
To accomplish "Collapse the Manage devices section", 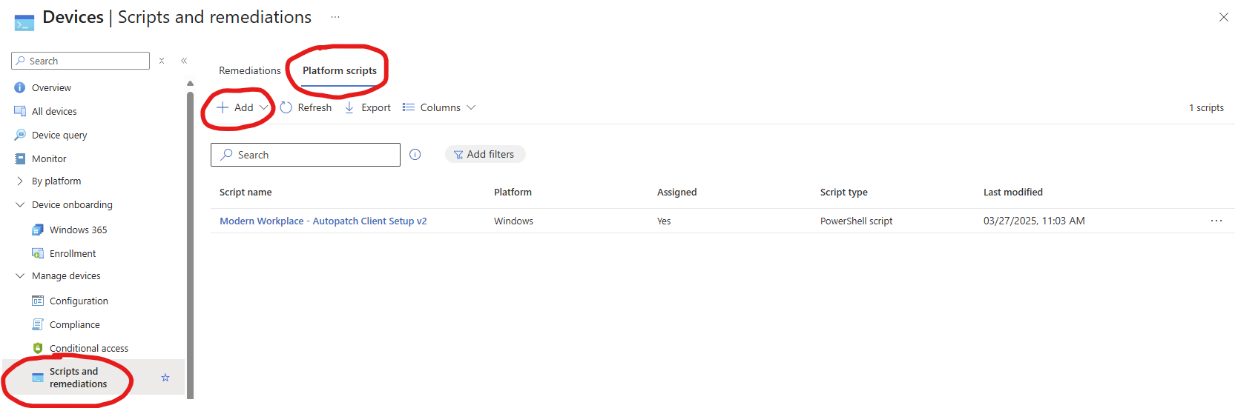I will click(x=20, y=275).
